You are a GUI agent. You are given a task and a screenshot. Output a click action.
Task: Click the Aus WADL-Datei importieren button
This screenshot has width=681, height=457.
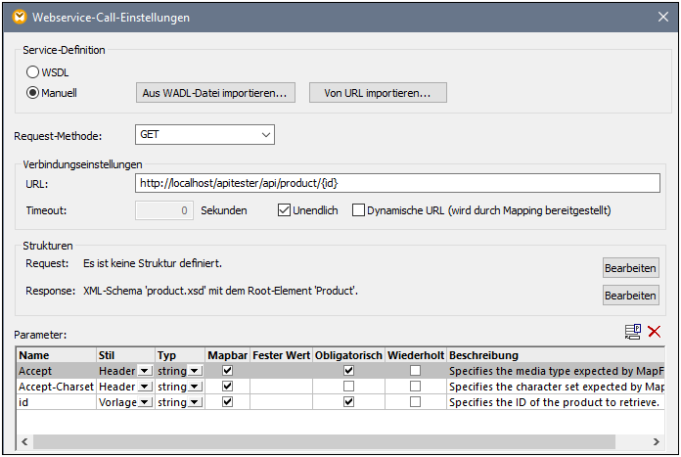click(214, 93)
